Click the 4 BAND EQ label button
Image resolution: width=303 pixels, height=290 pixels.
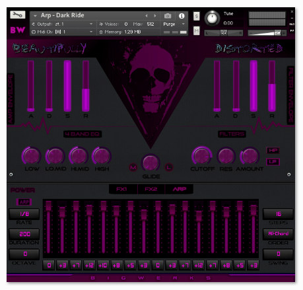click(x=83, y=134)
